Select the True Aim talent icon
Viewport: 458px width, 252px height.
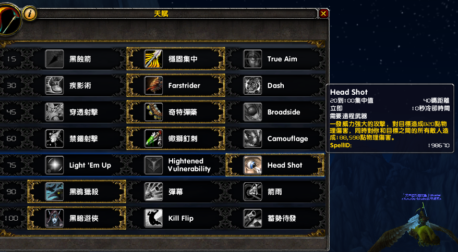pos(252,59)
